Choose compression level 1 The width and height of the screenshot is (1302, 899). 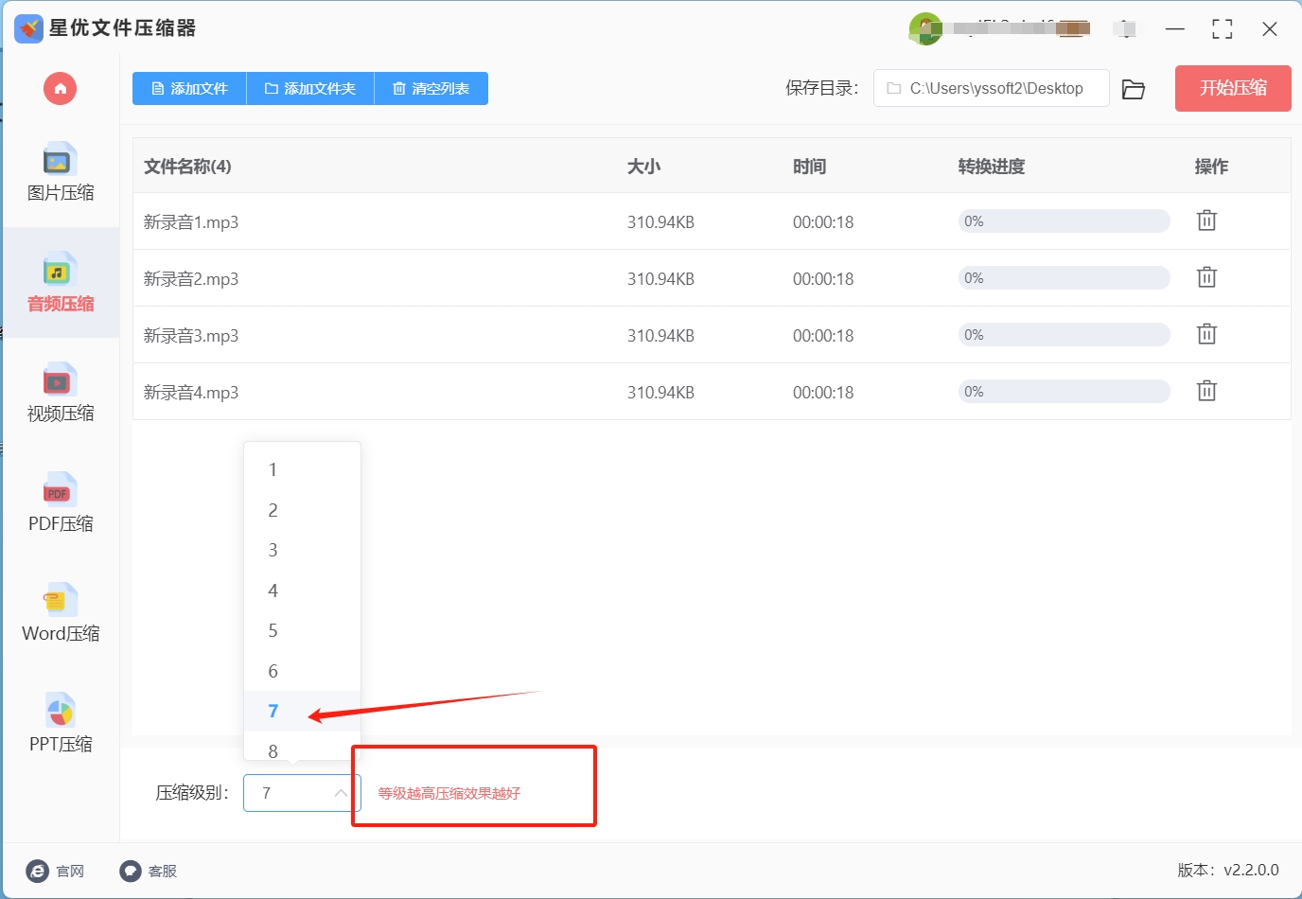pyautogui.click(x=302, y=469)
